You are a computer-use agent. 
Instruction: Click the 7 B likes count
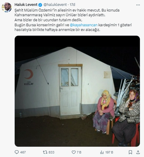tap(79, 152)
